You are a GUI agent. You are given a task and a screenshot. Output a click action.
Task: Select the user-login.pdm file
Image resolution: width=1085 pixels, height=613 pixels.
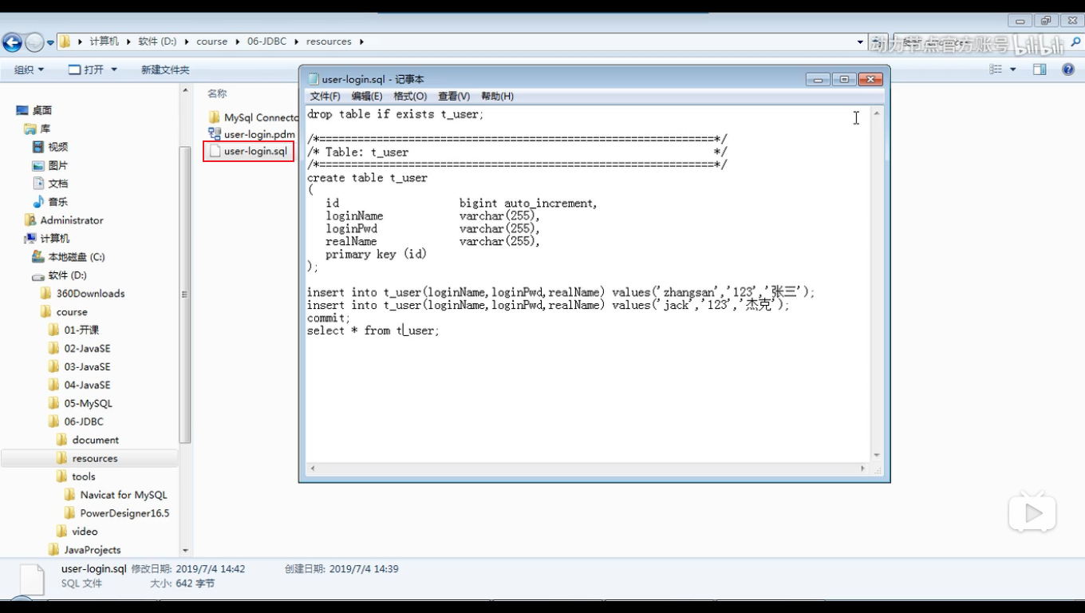pos(252,134)
